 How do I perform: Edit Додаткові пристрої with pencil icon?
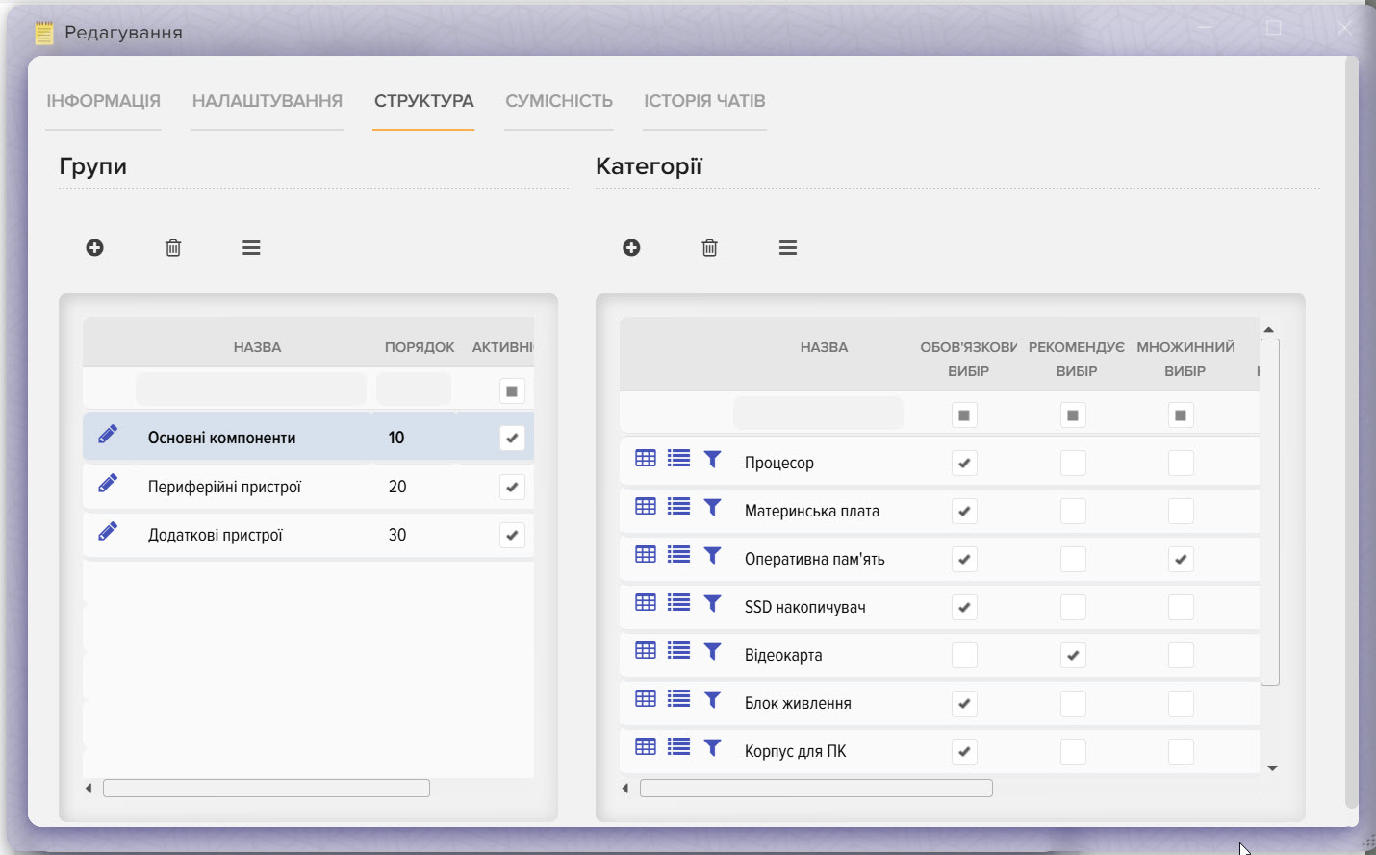pos(108,531)
